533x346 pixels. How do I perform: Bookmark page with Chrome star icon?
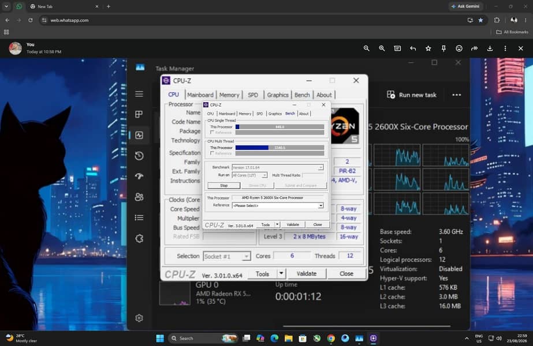[x=480, y=20]
